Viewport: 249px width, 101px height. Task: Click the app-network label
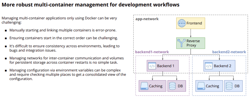click(147, 19)
